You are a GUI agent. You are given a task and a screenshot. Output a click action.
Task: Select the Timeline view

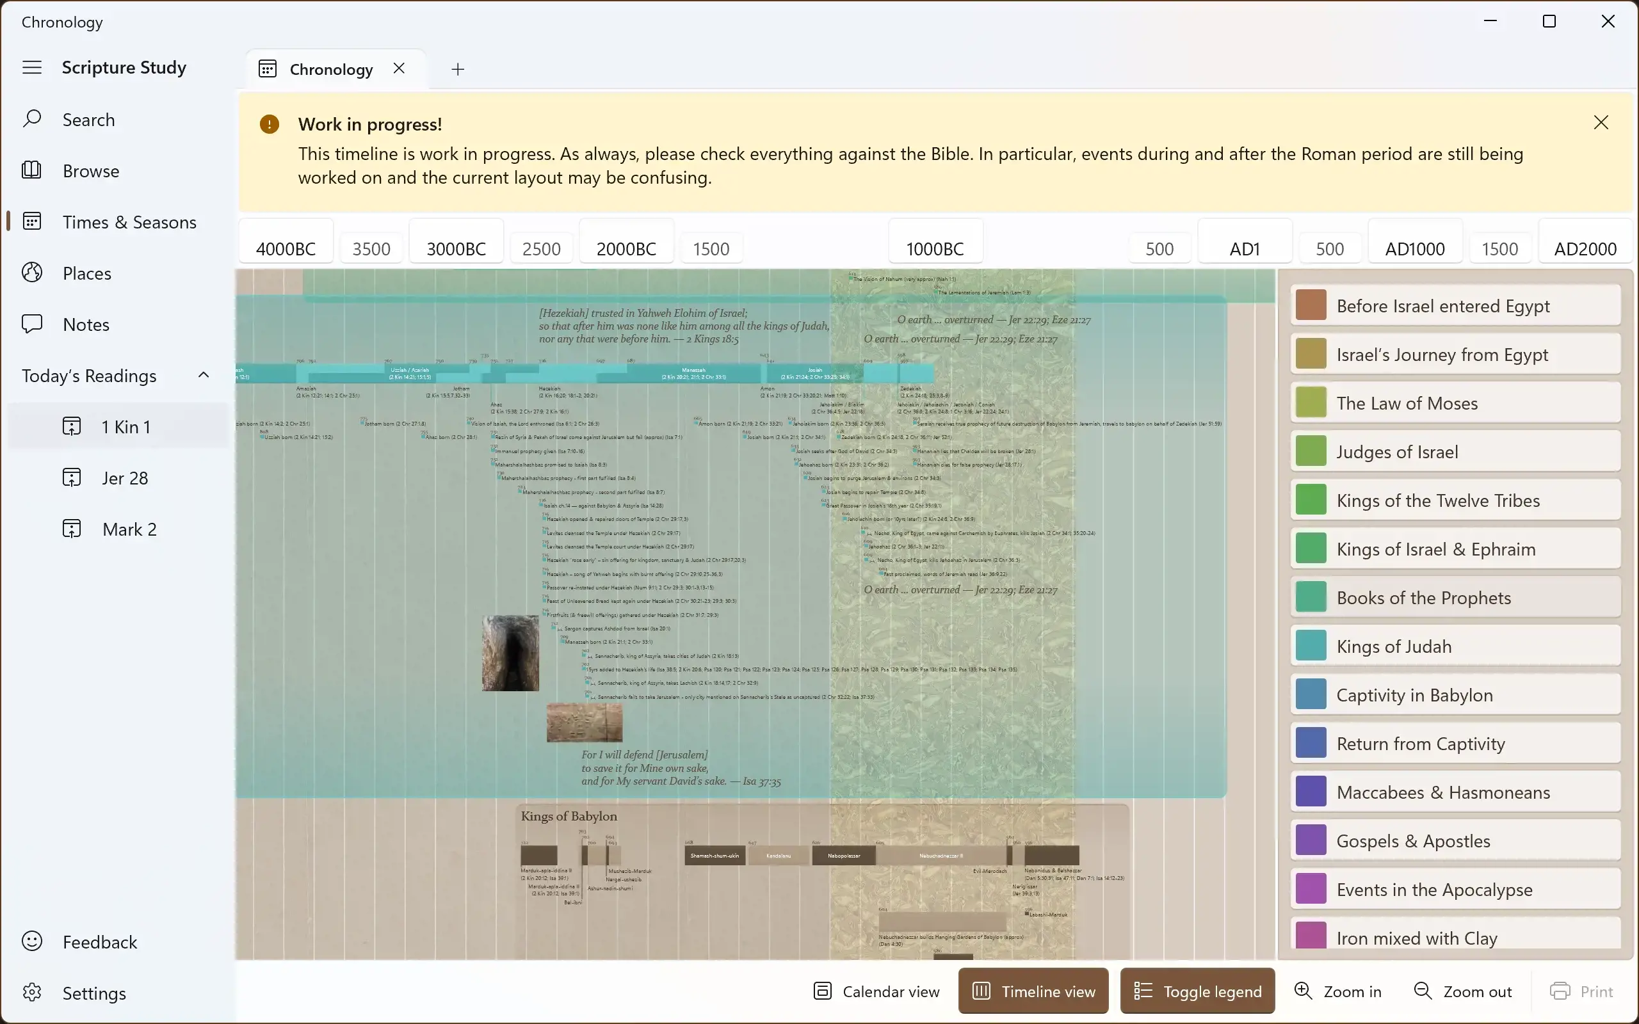pos(1032,991)
